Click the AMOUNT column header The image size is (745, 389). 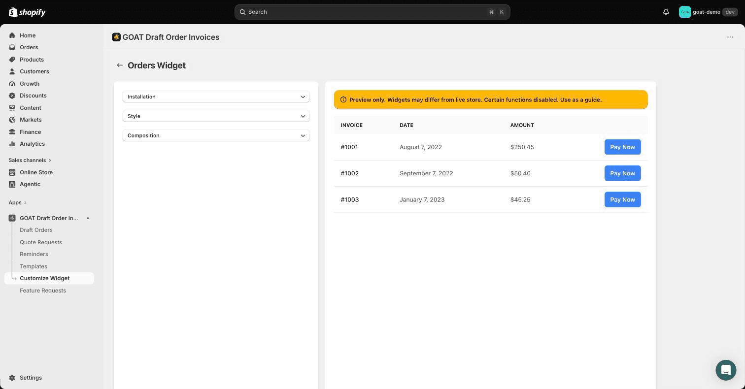pos(522,125)
